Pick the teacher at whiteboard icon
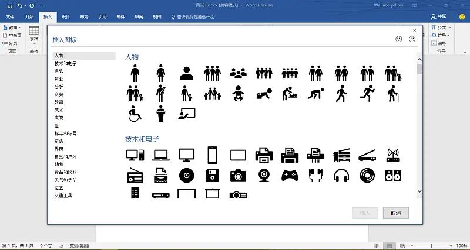Viewport: 470px width, 250px height. pyautogui.click(x=186, y=114)
